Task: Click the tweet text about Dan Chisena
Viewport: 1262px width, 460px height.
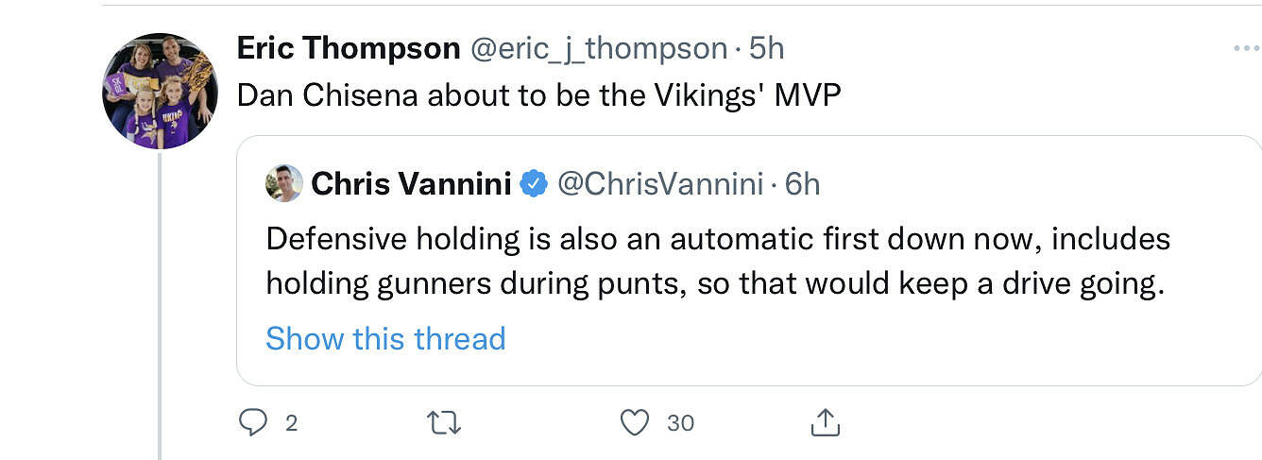Action: point(538,95)
